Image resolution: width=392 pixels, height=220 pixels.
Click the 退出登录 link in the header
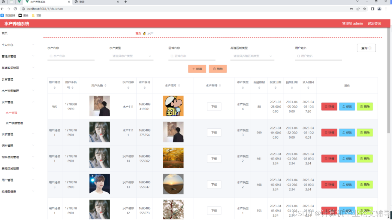click(x=374, y=23)
